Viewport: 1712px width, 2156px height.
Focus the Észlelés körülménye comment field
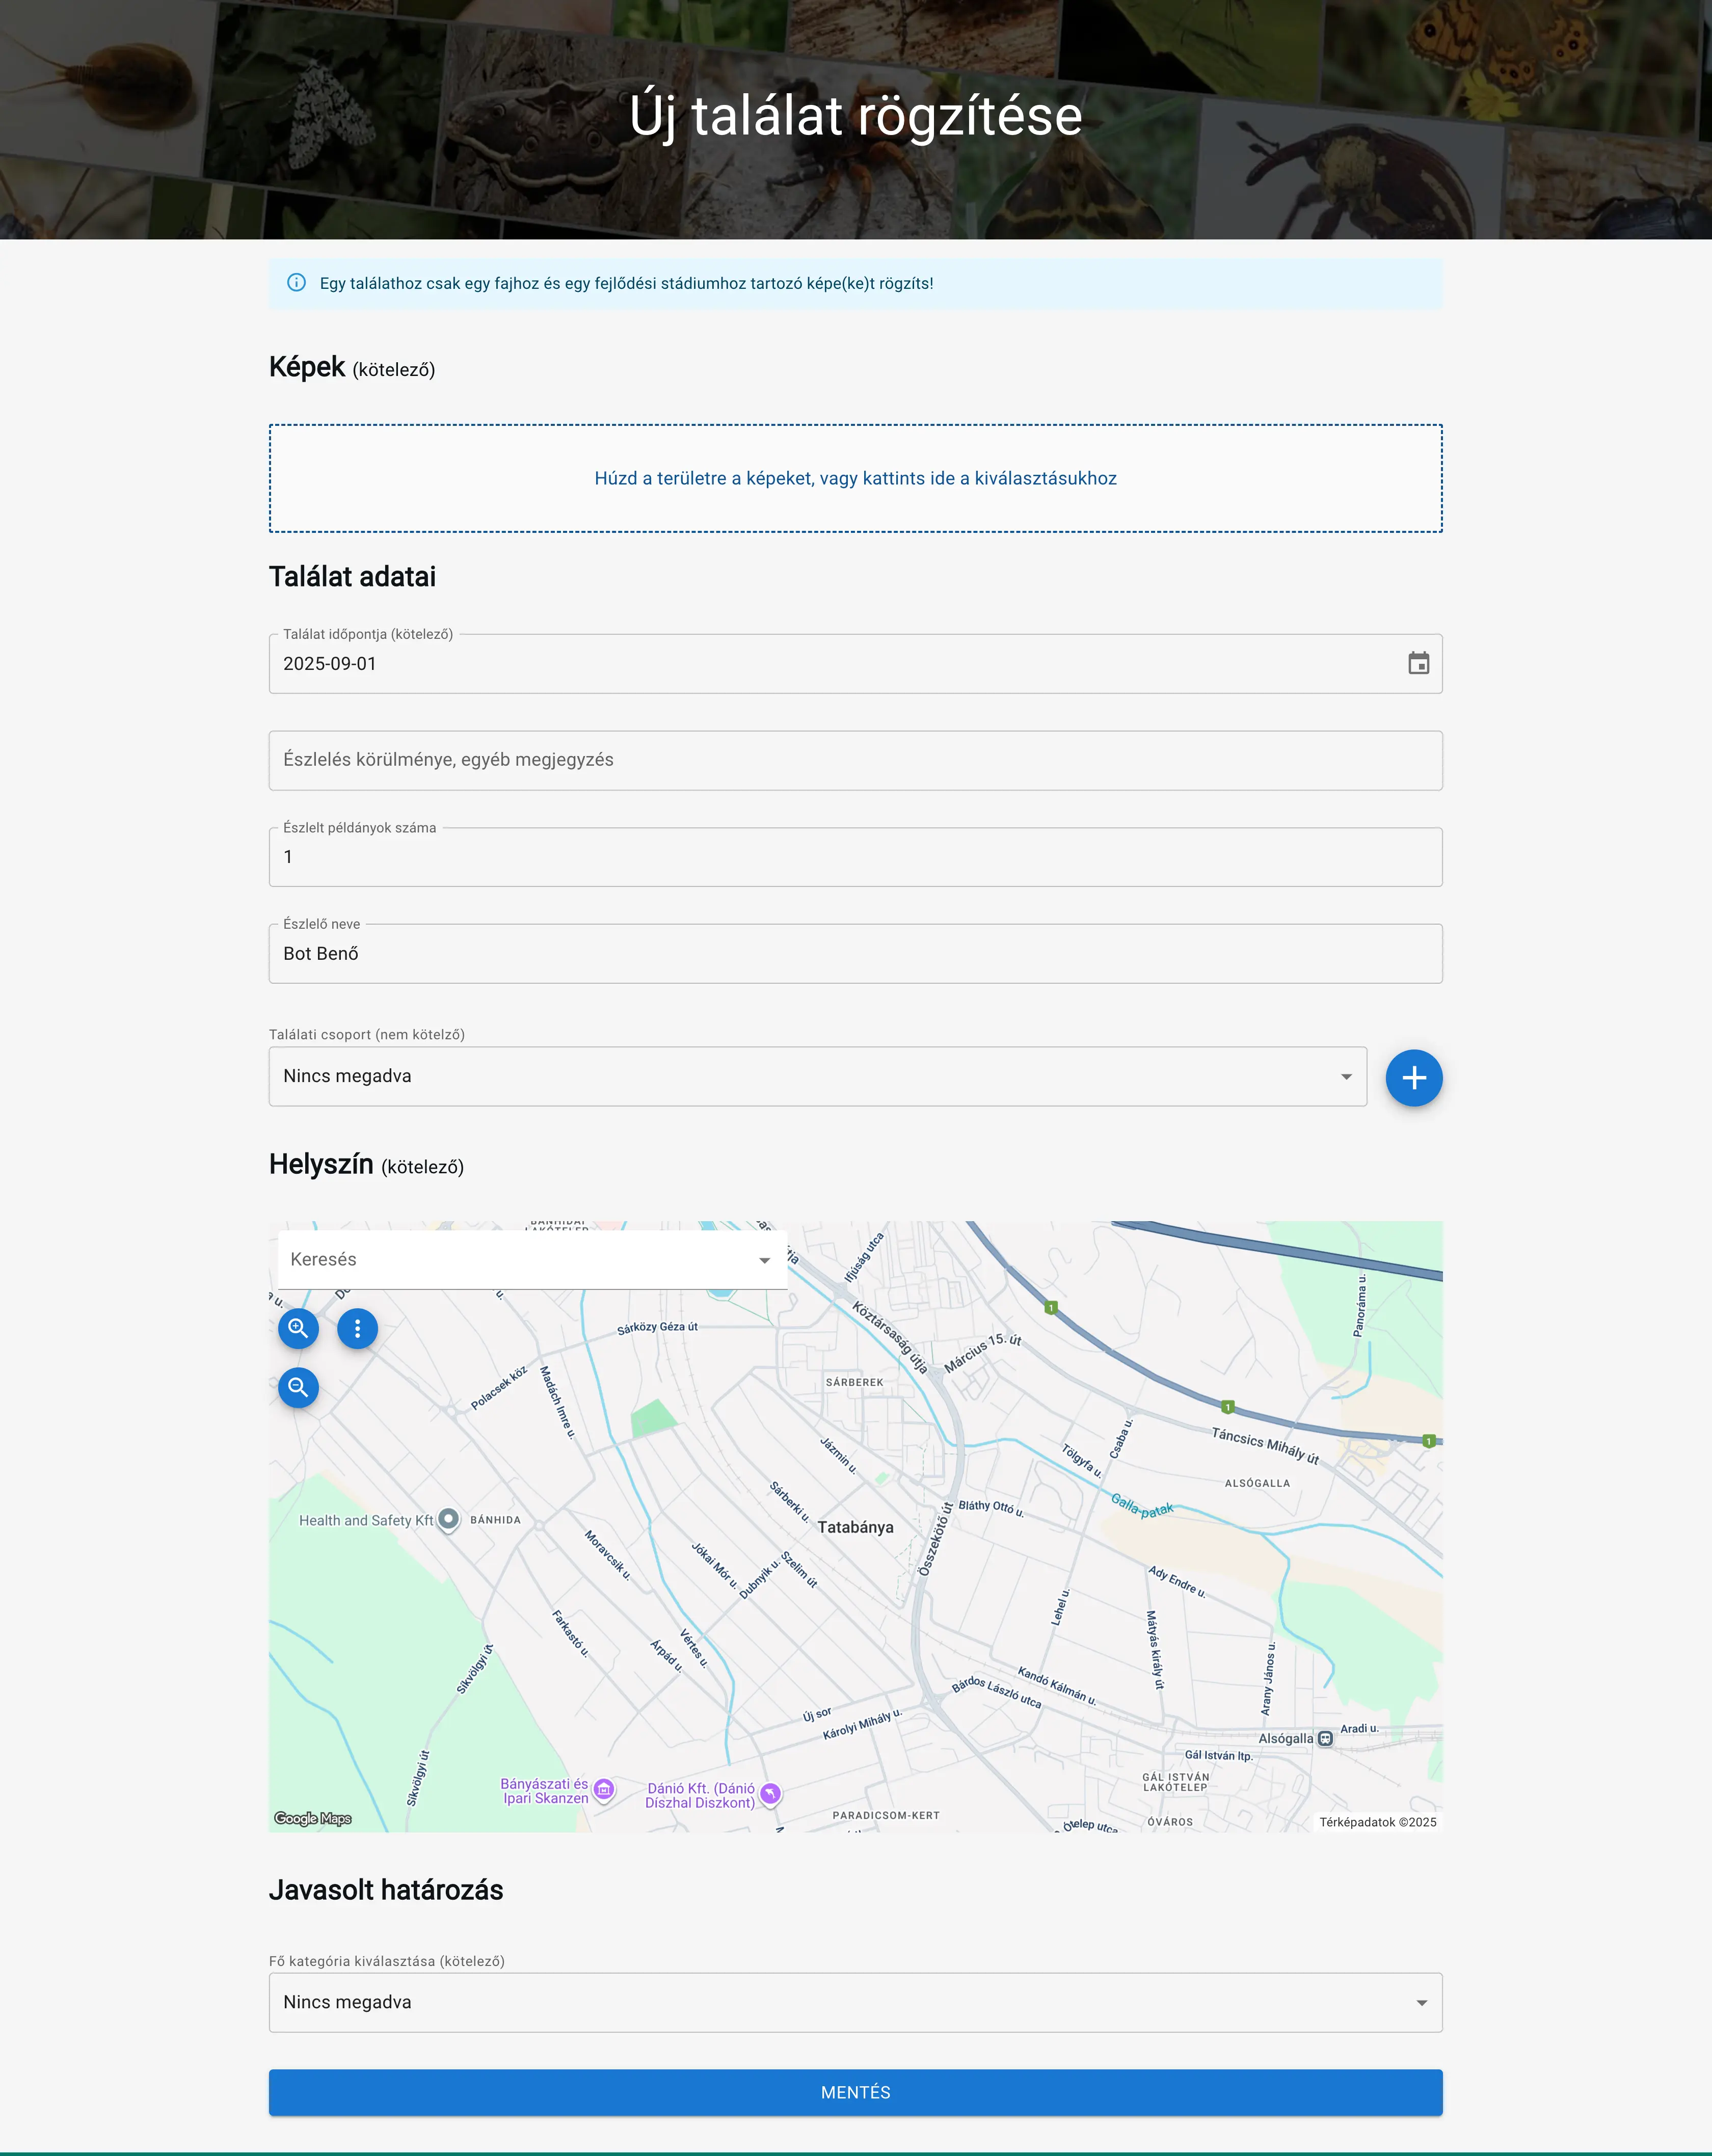pyautogui.click(x=855, y=760)
